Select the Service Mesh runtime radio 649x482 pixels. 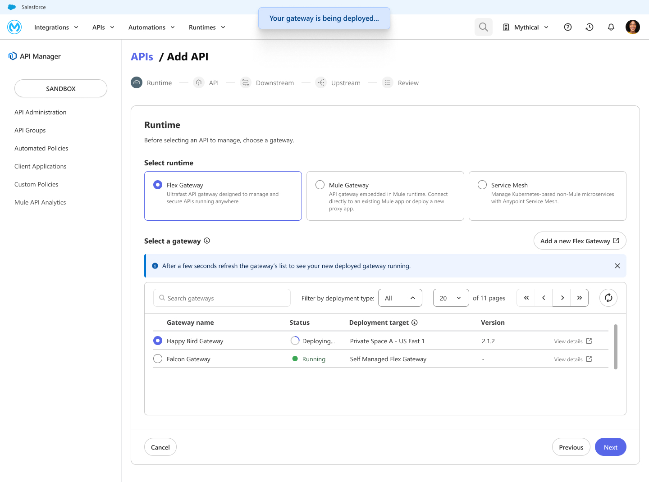[x=482, y=185]
